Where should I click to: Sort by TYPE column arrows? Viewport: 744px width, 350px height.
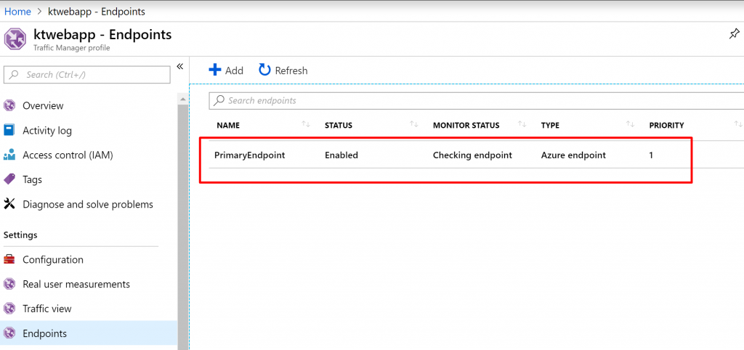(x=630, y=124)
